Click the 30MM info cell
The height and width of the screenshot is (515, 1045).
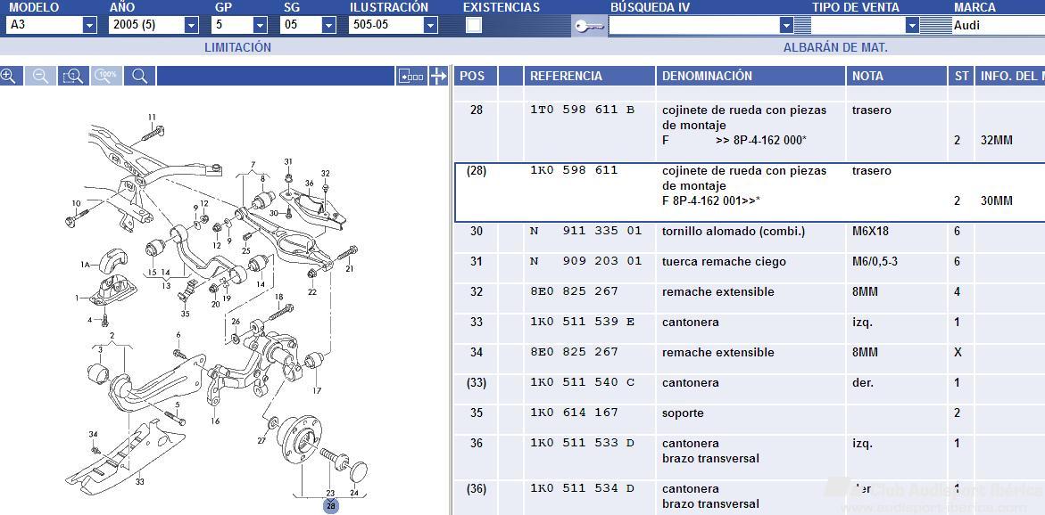pos(996,201)
